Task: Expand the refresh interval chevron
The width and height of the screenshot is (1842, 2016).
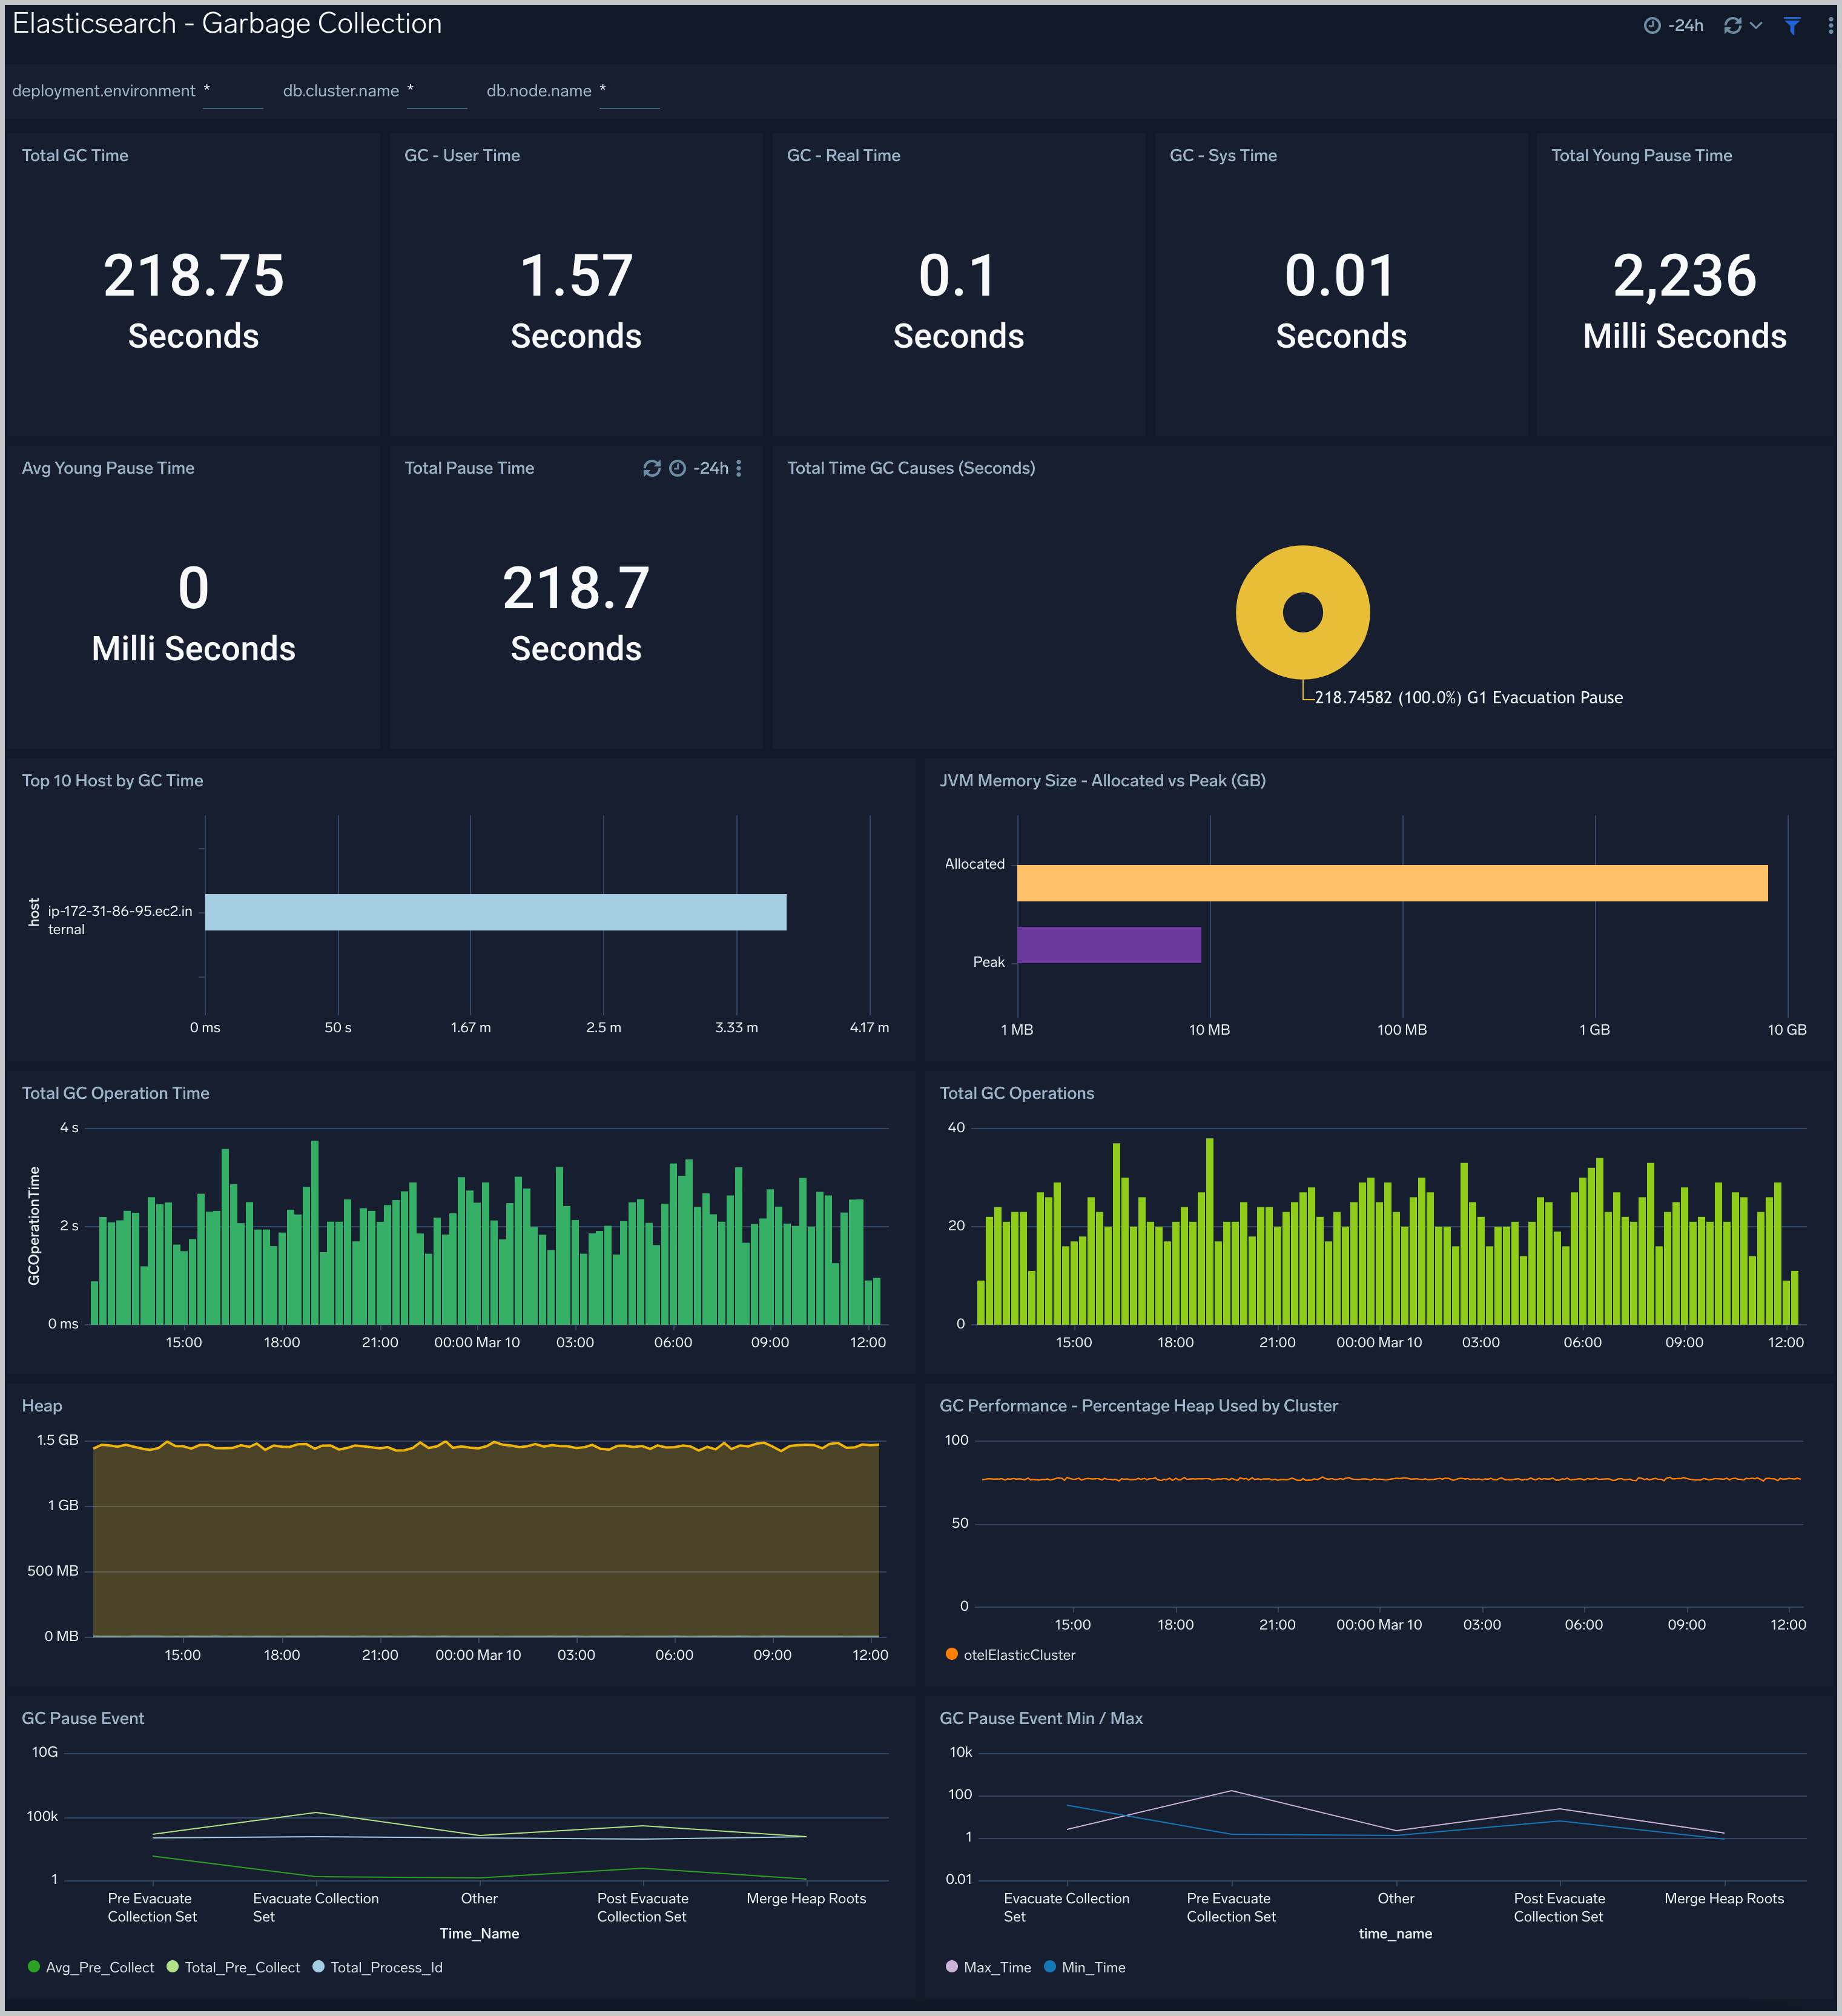Action: tap(1756, 25)
